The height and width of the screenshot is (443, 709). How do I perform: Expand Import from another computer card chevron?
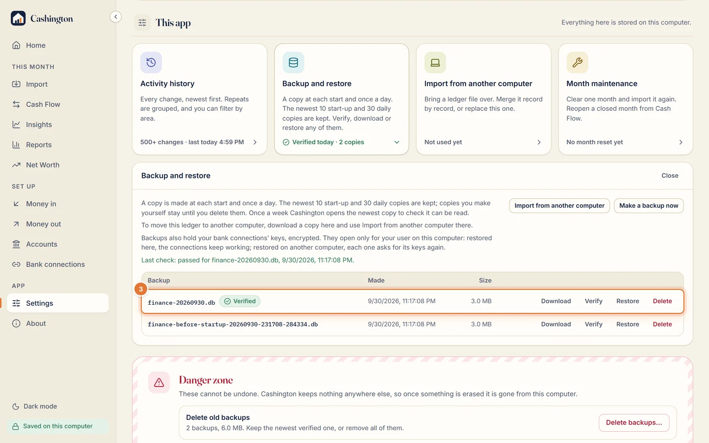click(539, 142)
